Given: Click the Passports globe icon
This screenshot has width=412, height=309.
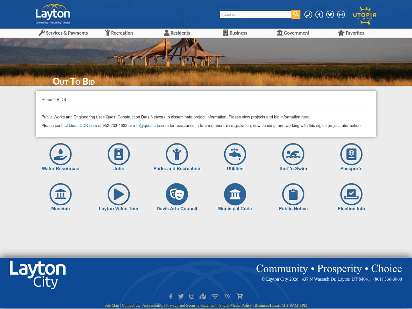Looking at the screenshot, I should pos(351,154).
